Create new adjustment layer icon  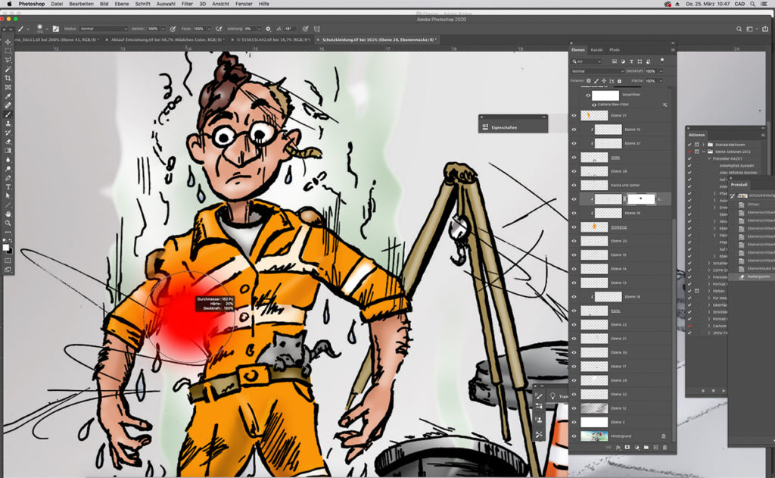click(636, 448)
